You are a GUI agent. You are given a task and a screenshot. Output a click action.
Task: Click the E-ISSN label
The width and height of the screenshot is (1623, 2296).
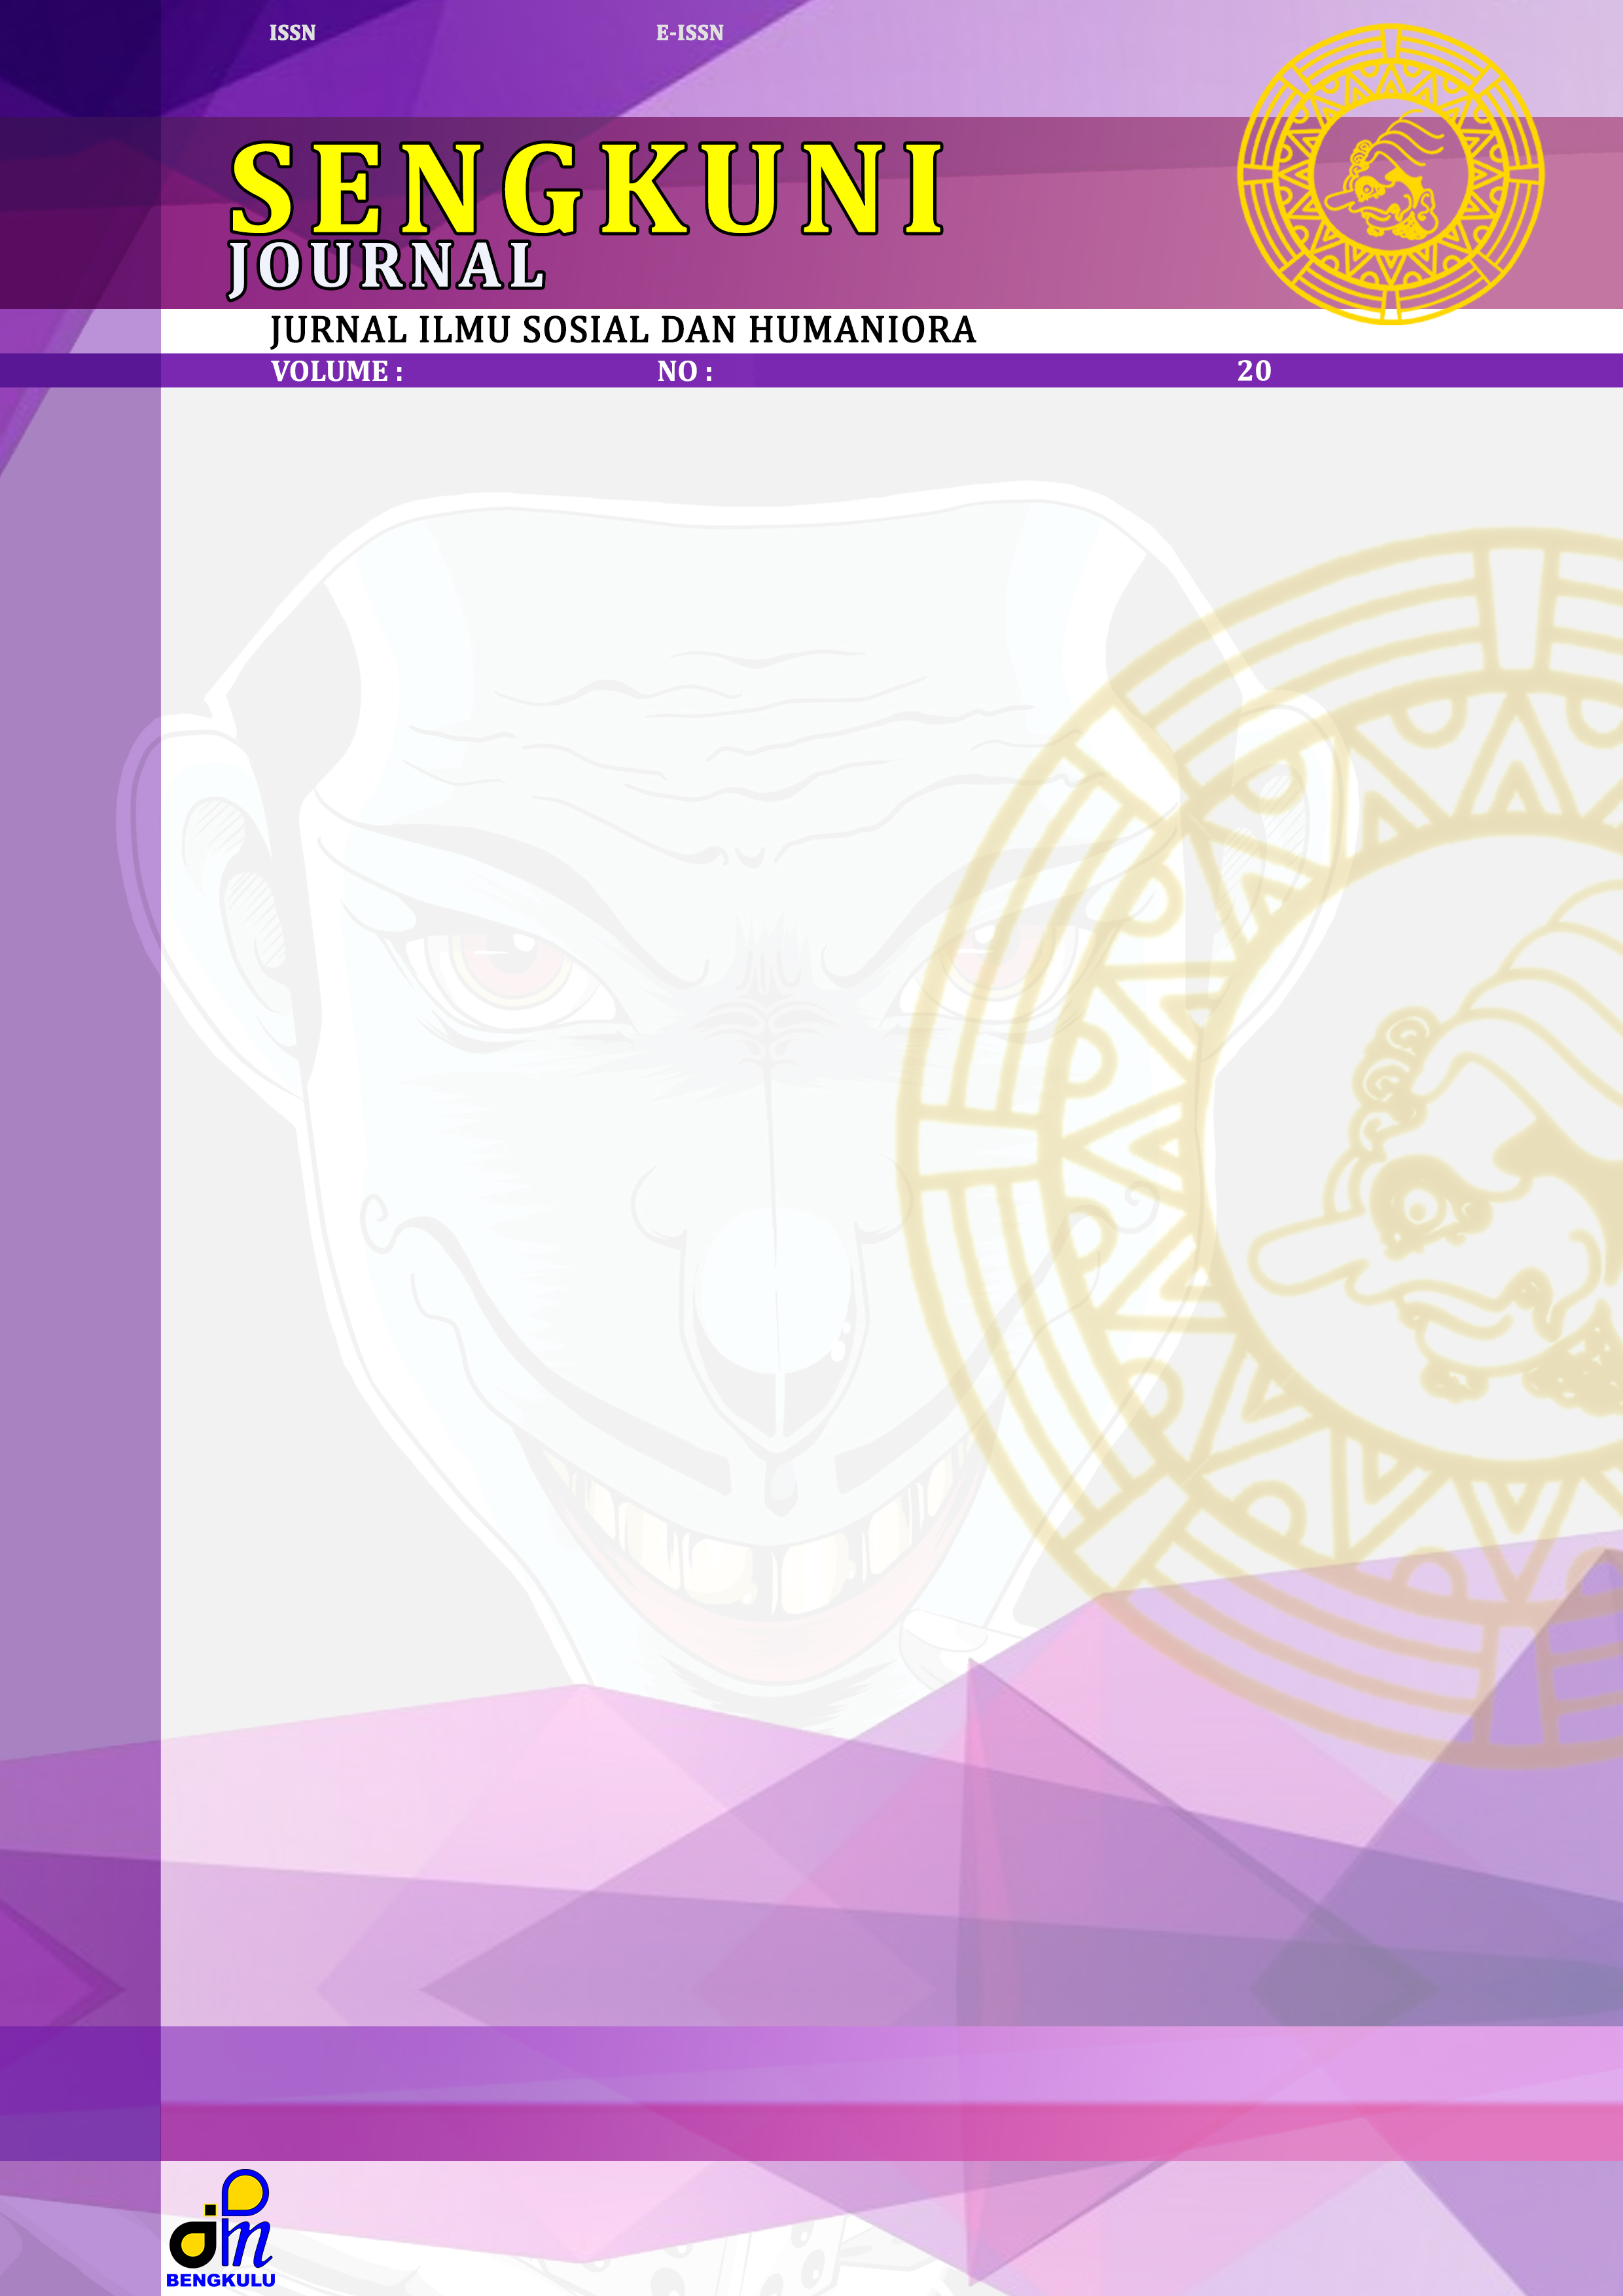tap(689, 33)
